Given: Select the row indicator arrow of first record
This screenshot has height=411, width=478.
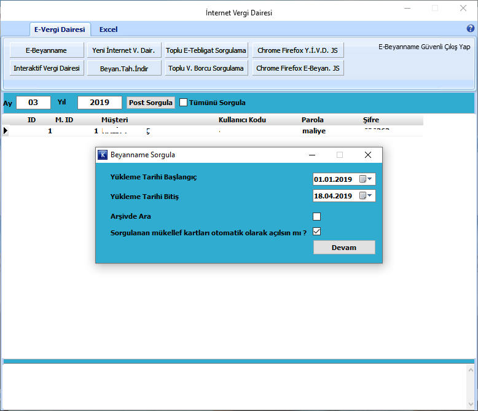Looking at the screenshot, I should [6, 131].
